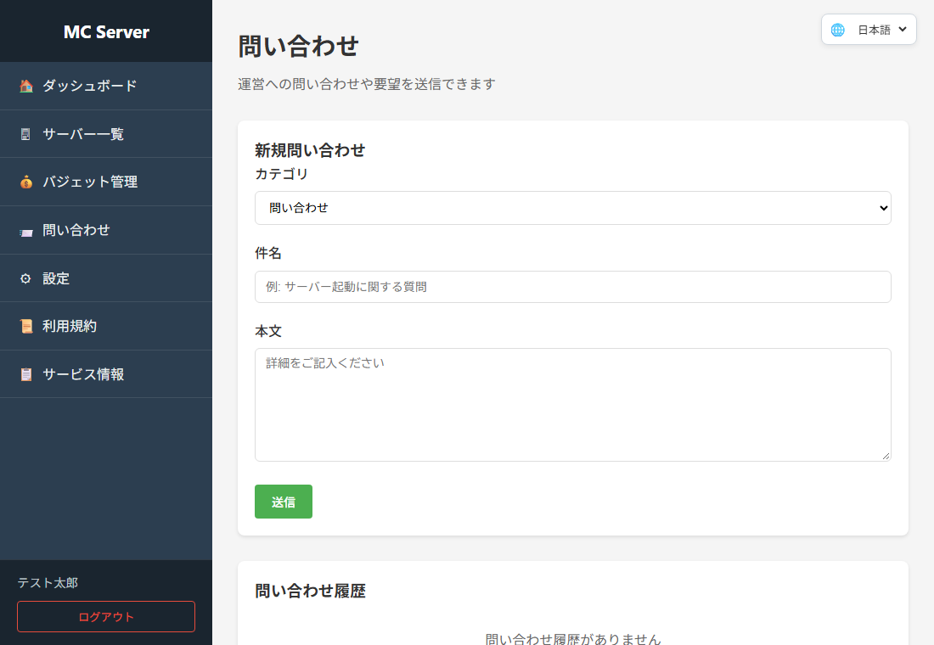The width and height of the screenshot is (934, 645).
Task: Click the user name テスト太郎
Action: [x=48, y=583]
